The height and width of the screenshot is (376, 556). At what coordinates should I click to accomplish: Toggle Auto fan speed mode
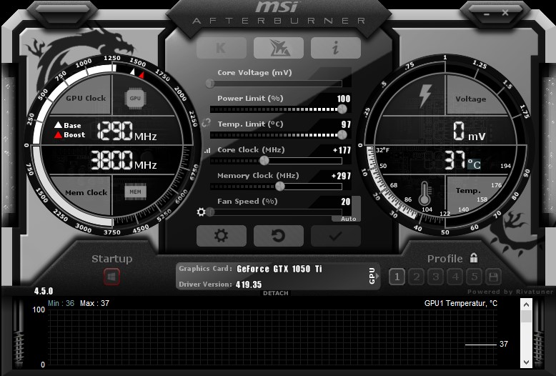[x=348, y=219]
